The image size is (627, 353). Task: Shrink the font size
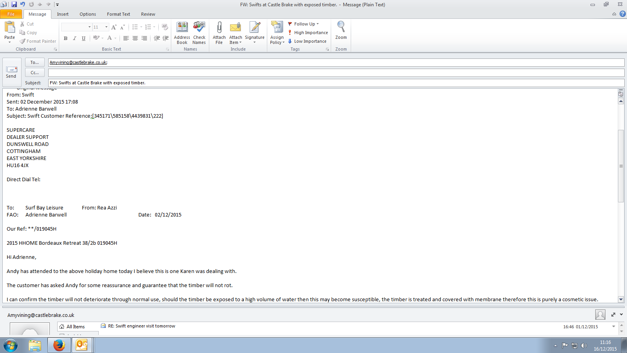(122, 27)
